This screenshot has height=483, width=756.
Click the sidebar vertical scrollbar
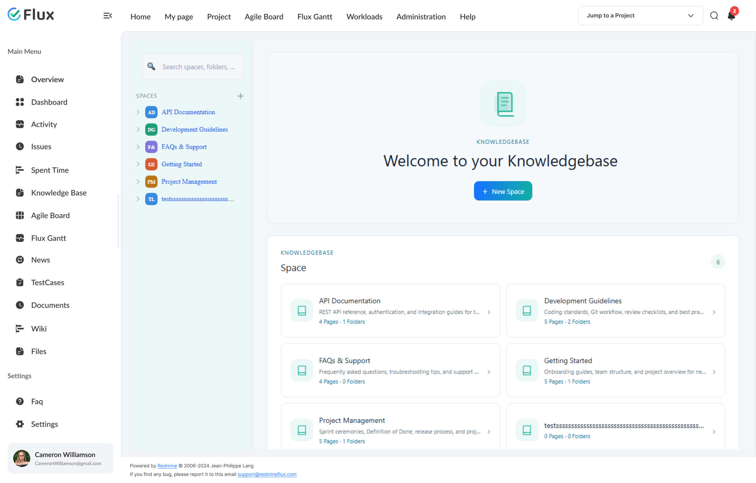(118, 220)
